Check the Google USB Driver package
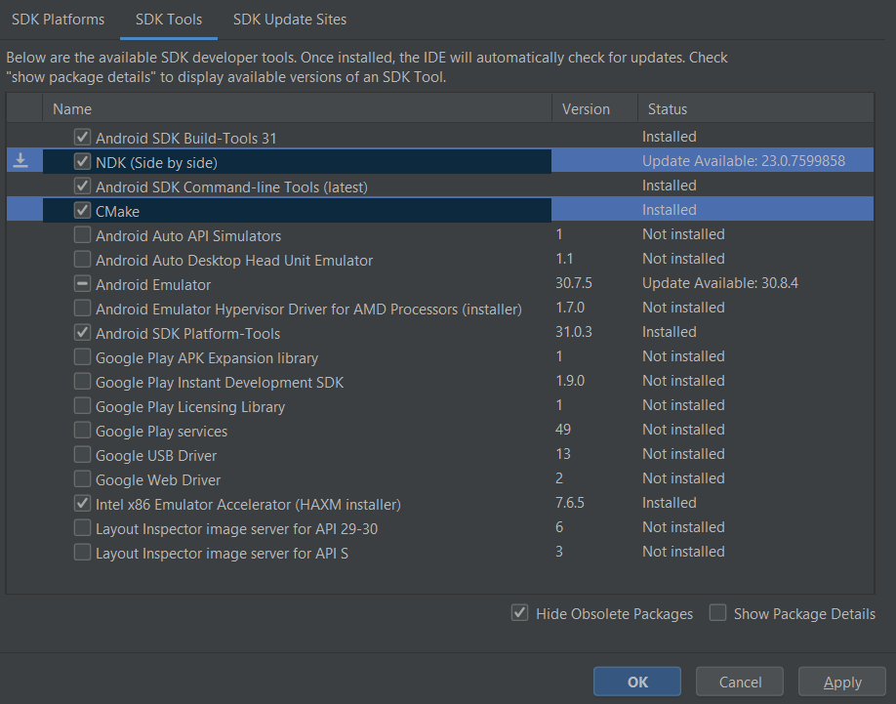 pyautogui.click(x=82, y=454)
